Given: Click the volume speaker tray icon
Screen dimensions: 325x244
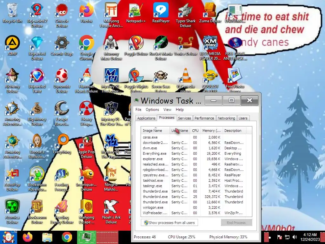Looking at the screenshot, I should point(295,237).
